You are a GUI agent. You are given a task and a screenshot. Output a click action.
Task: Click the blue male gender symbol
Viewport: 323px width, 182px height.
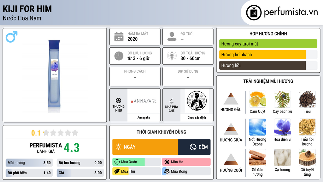(12, 37)
